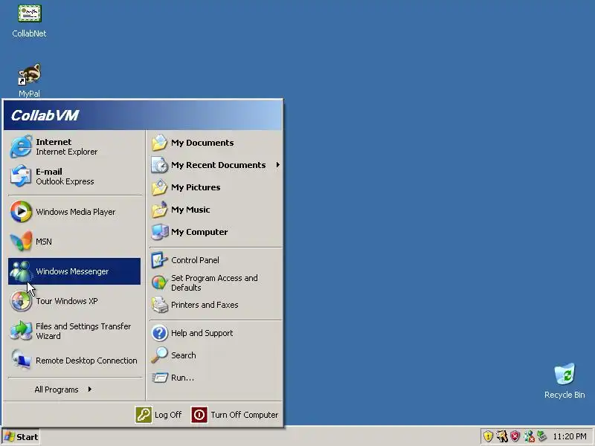Open My Documents folder
Image resolution: width=595 pixels, height=446 pixels.
tap(216, 143)
